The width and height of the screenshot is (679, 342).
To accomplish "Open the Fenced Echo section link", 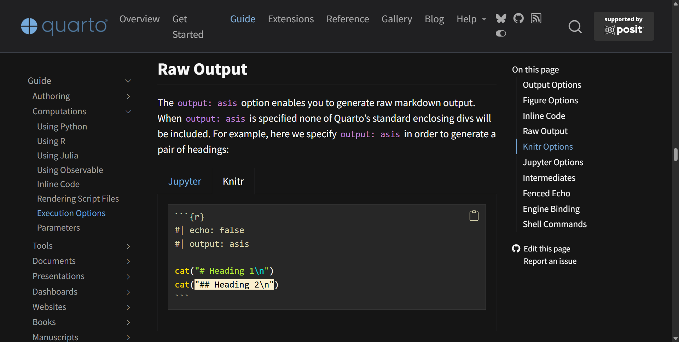I will point(546,193).
